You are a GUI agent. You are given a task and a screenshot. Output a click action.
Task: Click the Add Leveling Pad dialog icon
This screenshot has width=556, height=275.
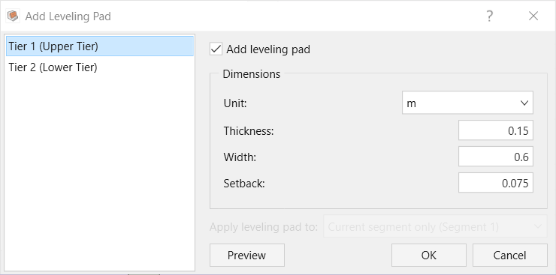13,16
